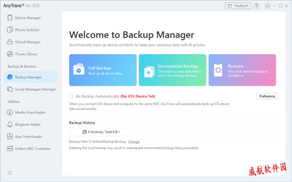Screen dimensions: 292x182
Task: Click the iTunes Library music icon
Action: (10, 54)
